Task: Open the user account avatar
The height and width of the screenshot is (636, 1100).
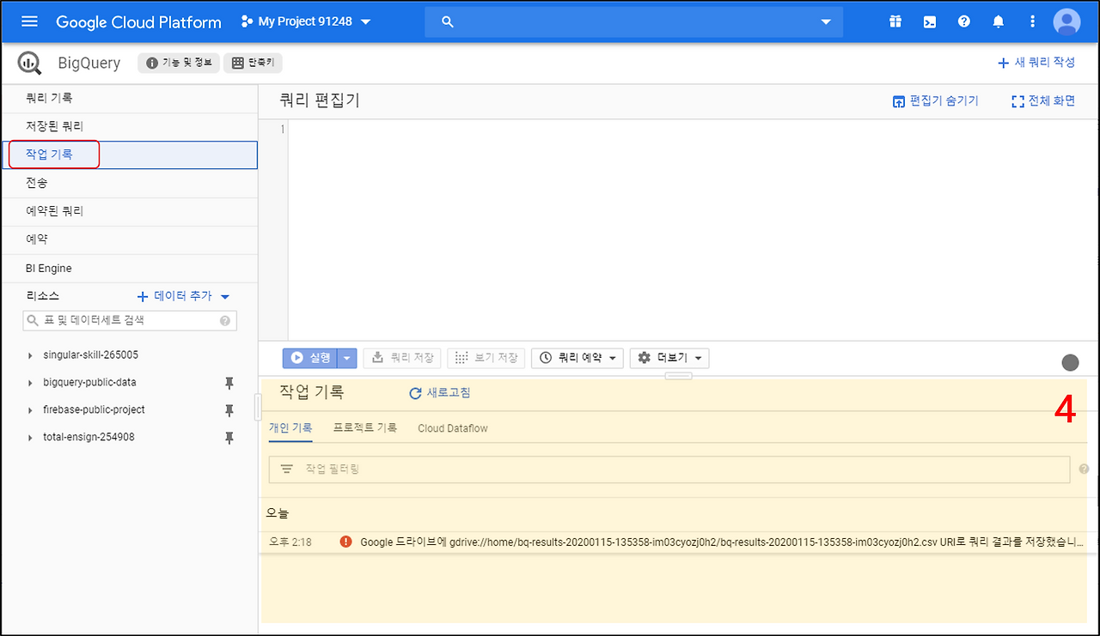Action: [x=1066, y=21]
